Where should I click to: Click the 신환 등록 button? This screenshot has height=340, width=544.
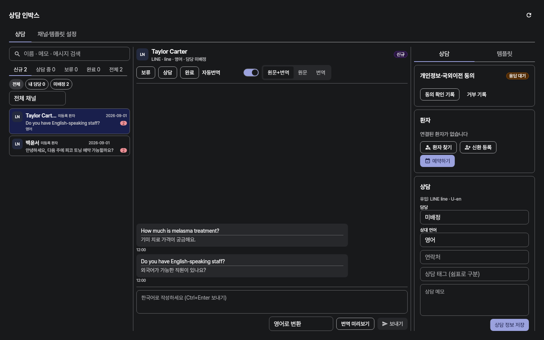coord(478,147)
